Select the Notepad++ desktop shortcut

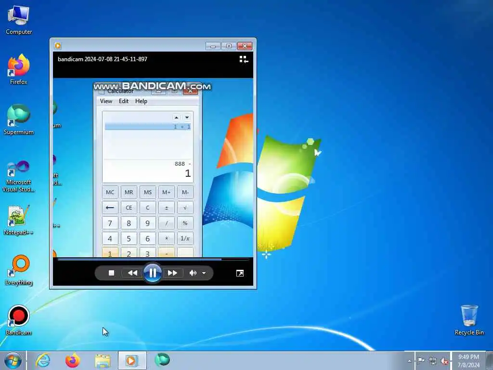pyautogui.click(x=19, y=220)
